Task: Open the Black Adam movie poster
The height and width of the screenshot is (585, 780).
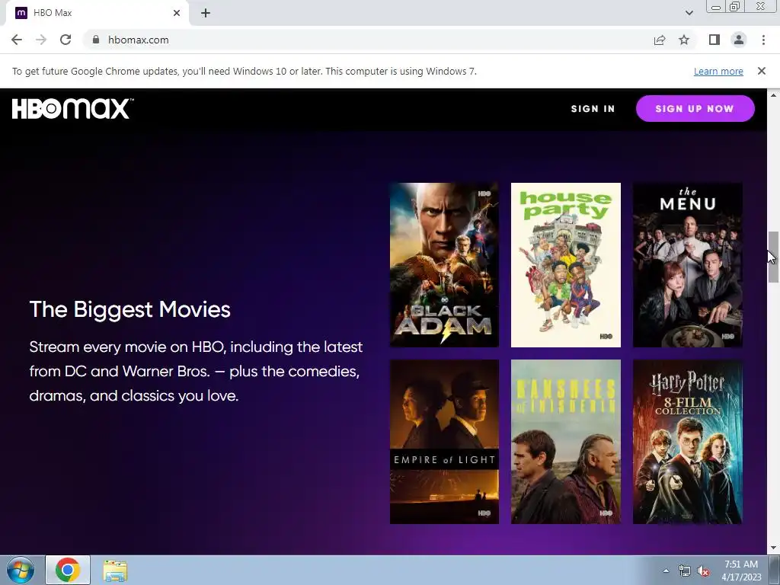Action: point(444,264)
